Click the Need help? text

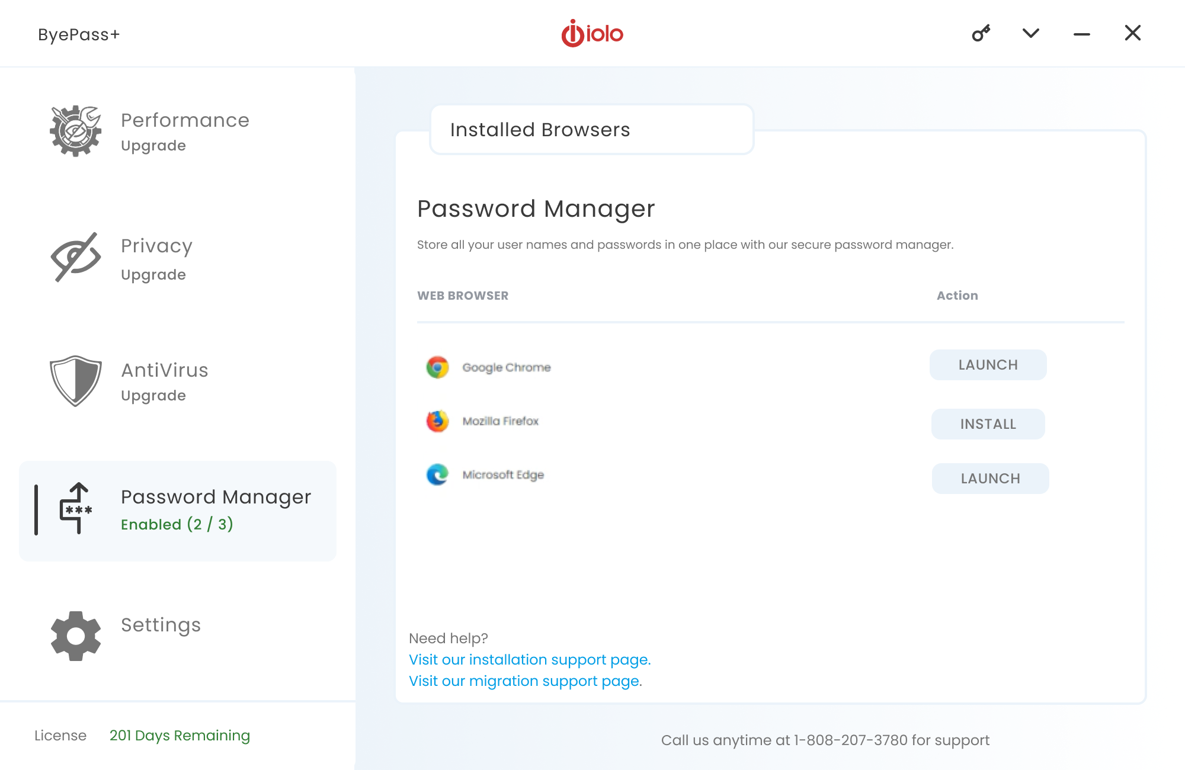coord(449,639)
